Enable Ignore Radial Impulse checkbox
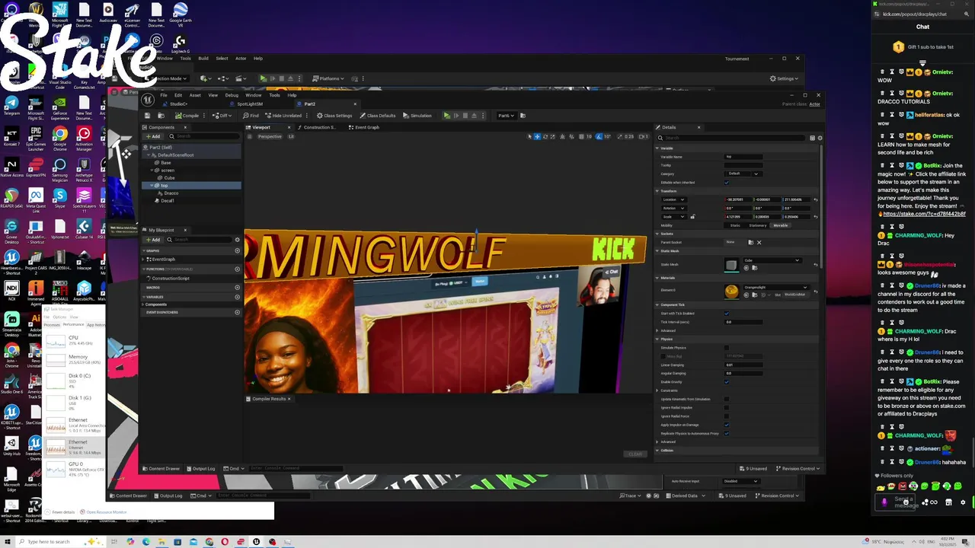The height and width of the screenshot is (548, 975). tap(727, 407)
